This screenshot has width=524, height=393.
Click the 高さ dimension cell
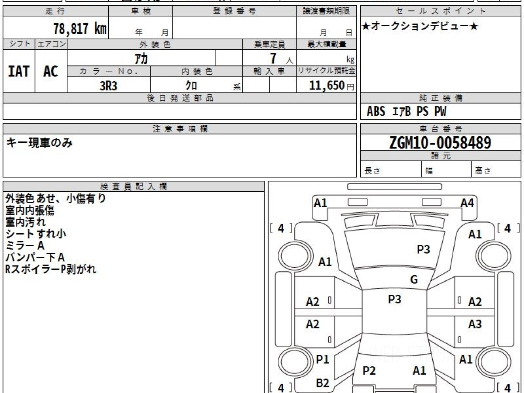pyautogui.click(x=496, y=170)
